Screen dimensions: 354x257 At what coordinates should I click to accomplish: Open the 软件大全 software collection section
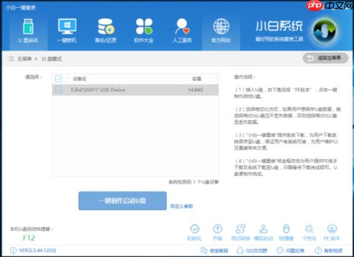pyautogui.click(x=144, y=31)
